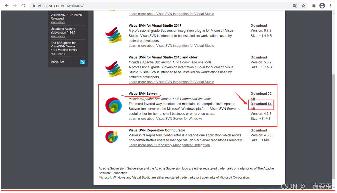337x193 pixels.
Task: Open learn more under End of Support notice
Action: (x=58, y=54)
